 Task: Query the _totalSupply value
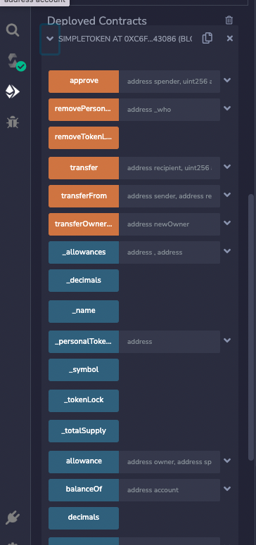[x=84, y=431]
